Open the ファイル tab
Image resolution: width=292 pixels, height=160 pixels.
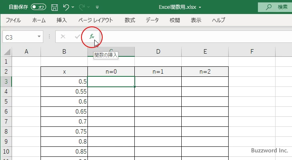13,20
